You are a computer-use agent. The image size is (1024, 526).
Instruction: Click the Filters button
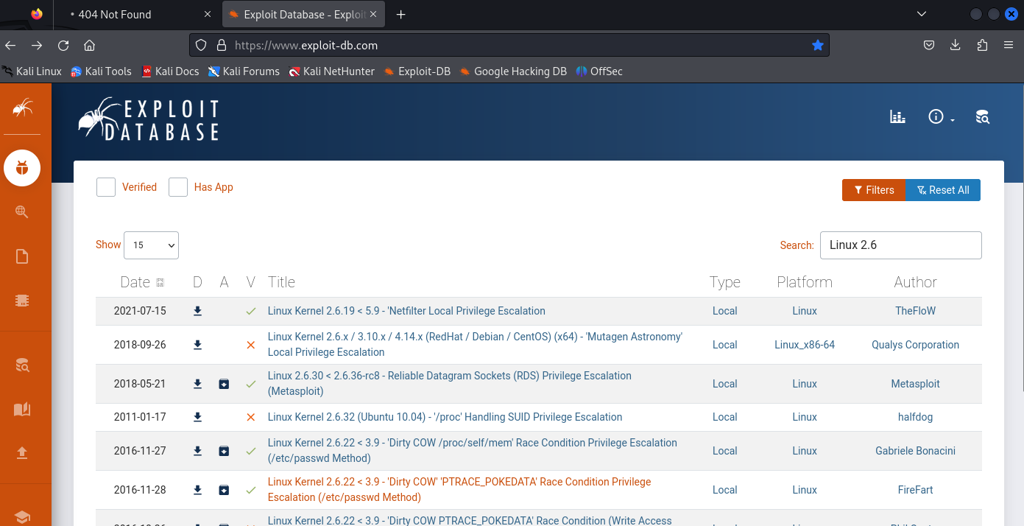click(873, 190)
